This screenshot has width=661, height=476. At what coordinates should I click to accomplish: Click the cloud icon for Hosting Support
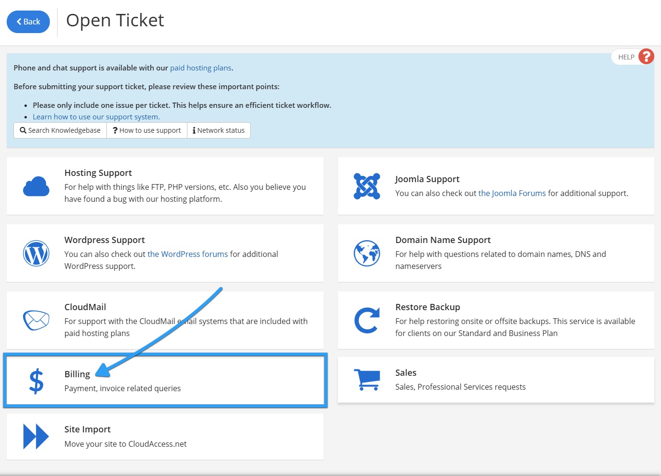(35, 186)
